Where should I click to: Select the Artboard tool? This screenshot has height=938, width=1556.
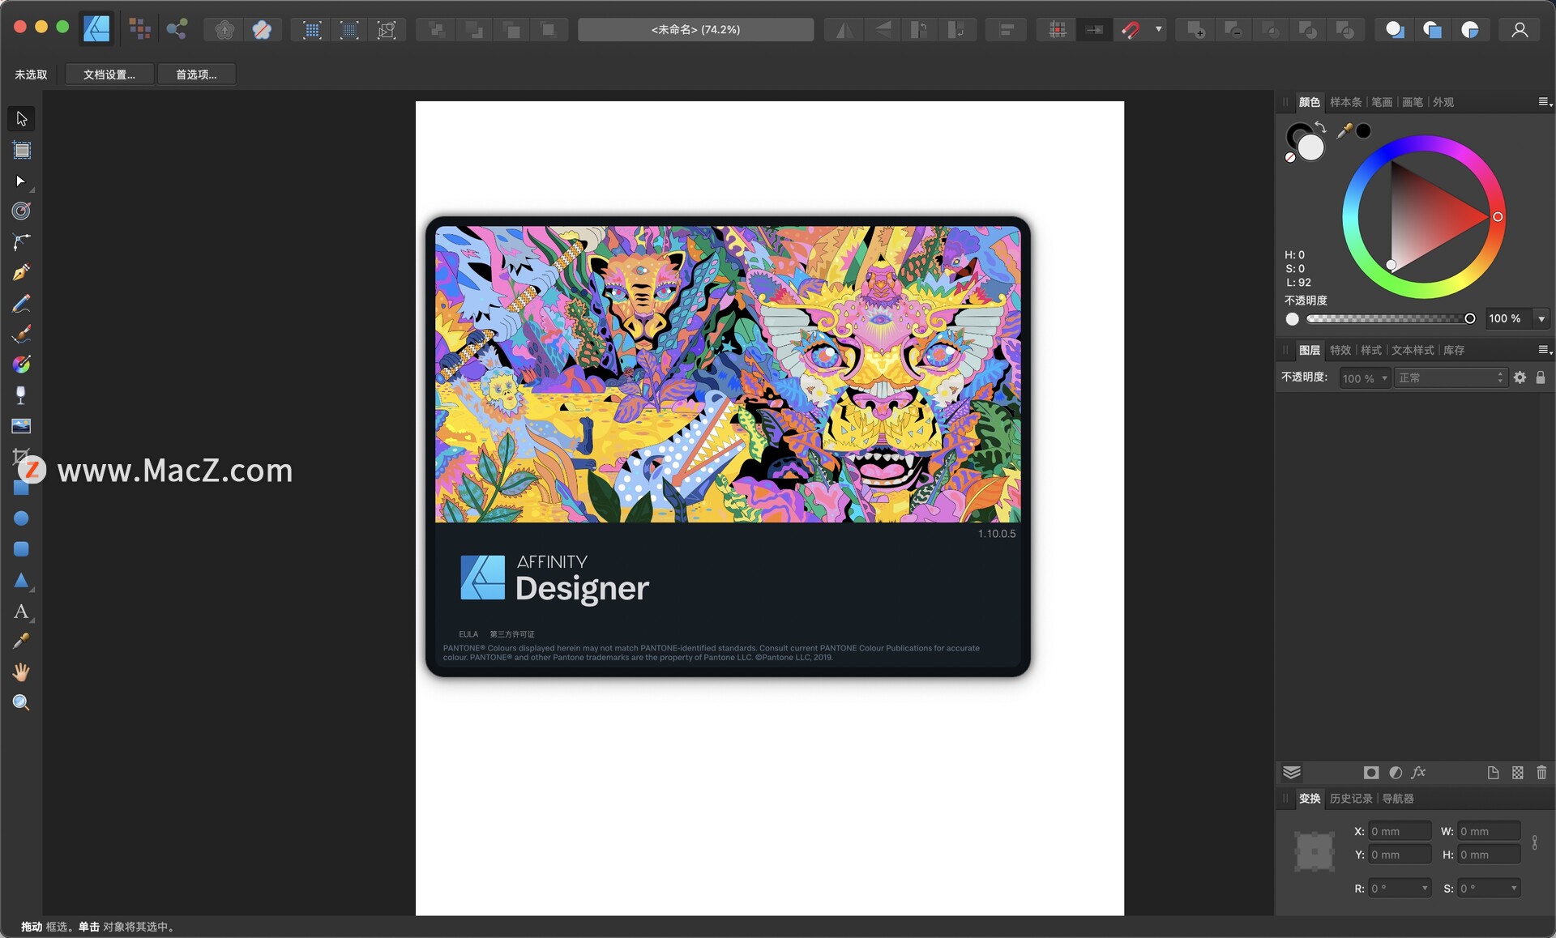(22, 150)
